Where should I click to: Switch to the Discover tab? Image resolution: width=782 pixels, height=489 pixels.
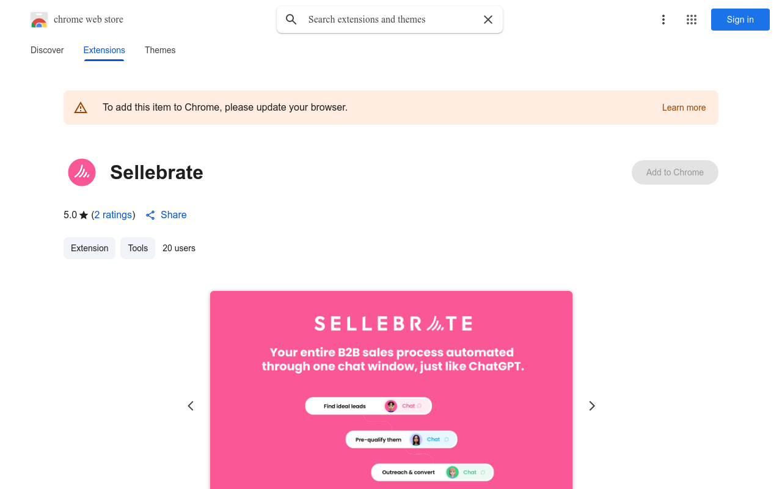click(x=47, y=50)
